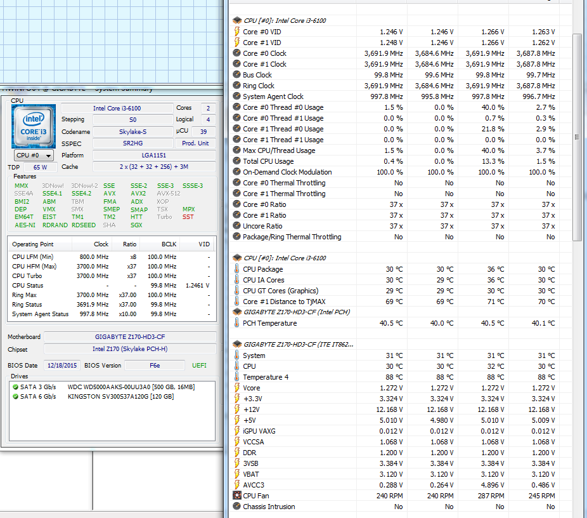Image resolution: width=587 pixels, height=518 pixels.
Task: Click the chip icon beside first CPU [#0] header
Action: (236, 20)
